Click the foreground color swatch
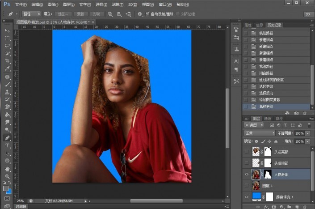Image resolution: width=315 pixels, height=209 pixels. coord(6,188)
